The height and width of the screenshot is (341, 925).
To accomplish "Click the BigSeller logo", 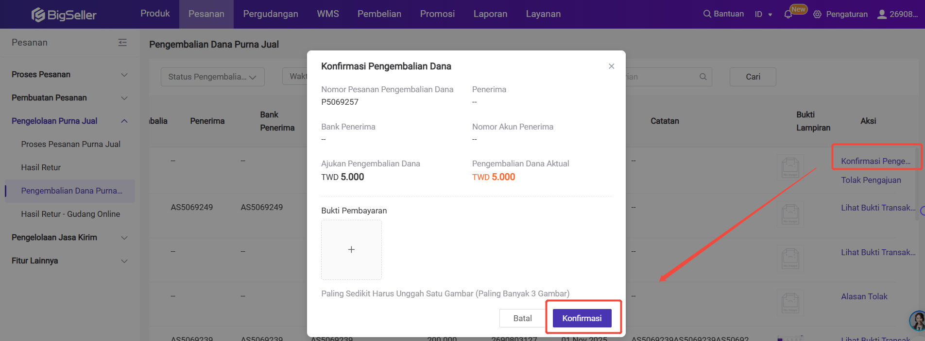I will coord(64,15).
